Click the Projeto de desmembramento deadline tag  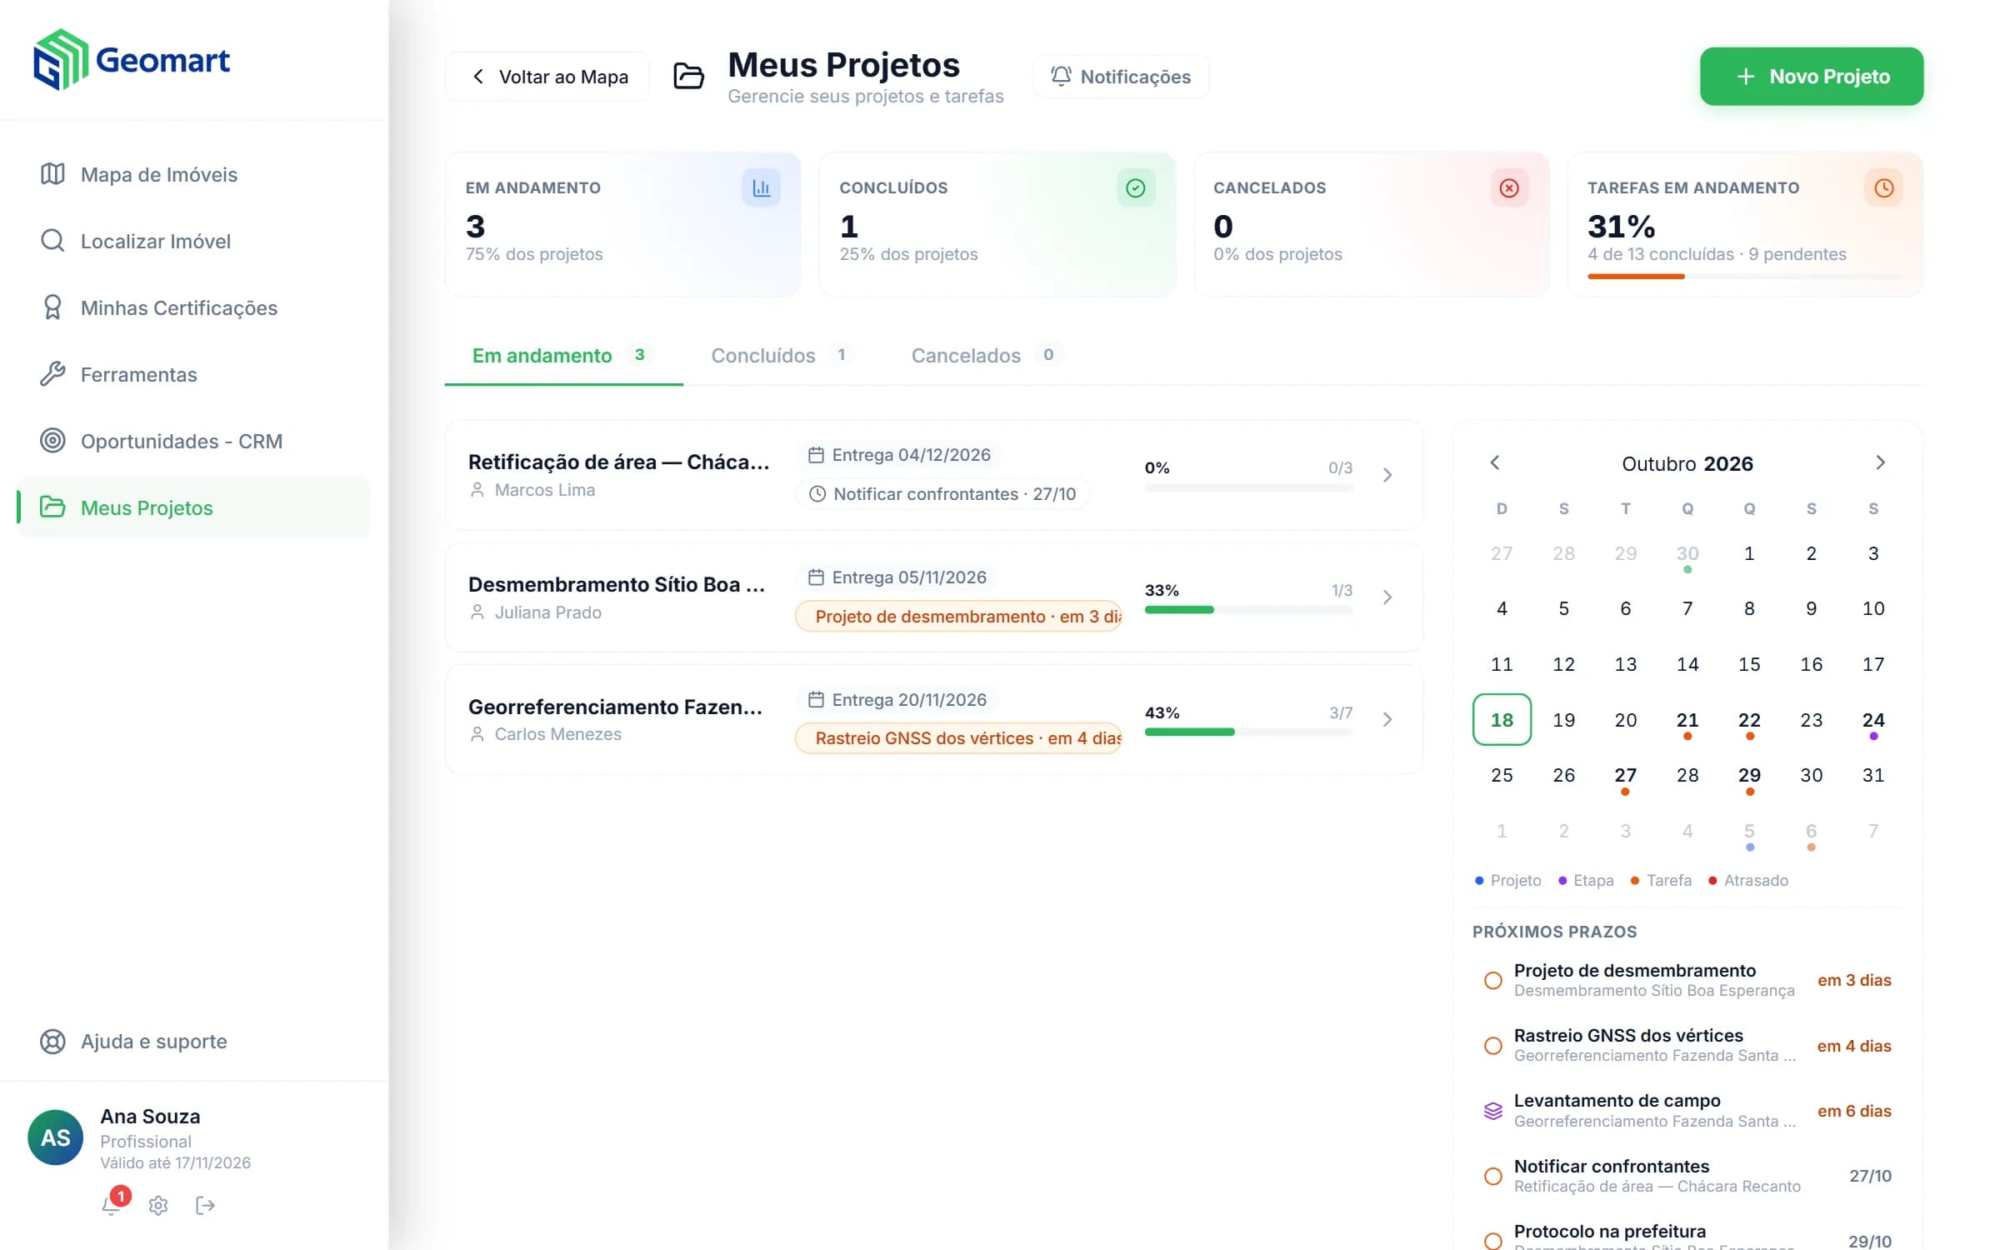click(x=958, y=617)
